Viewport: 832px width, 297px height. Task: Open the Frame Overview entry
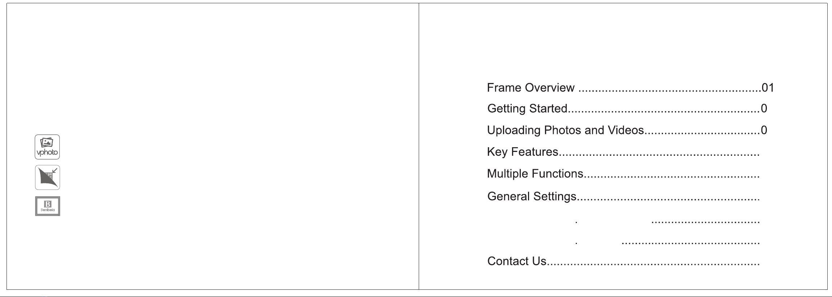tap(531, 88)
